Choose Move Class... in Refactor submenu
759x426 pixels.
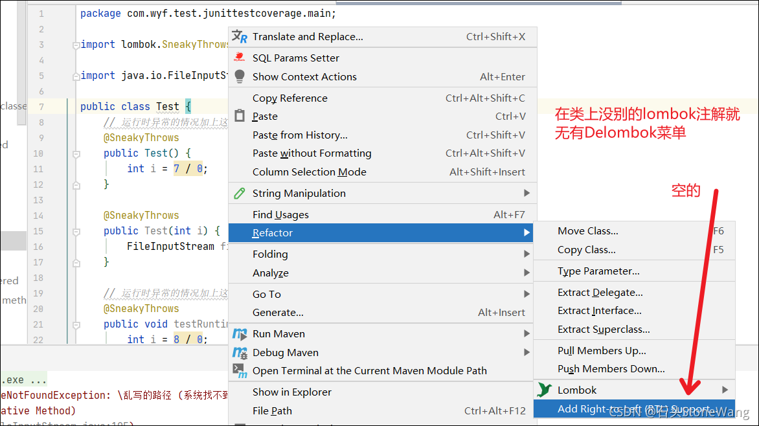tap(634, 231)
